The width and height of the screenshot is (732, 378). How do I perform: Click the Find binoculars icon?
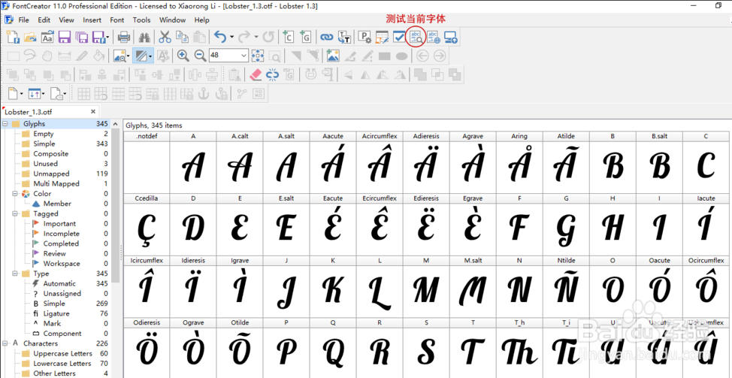coord(144,37)
